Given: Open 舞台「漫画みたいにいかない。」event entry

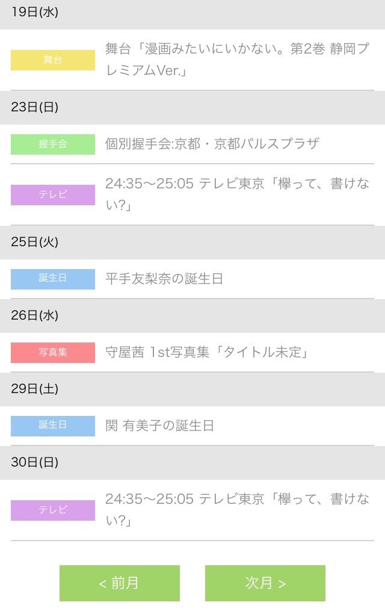Looking at the screenshot, I should 237,60.
